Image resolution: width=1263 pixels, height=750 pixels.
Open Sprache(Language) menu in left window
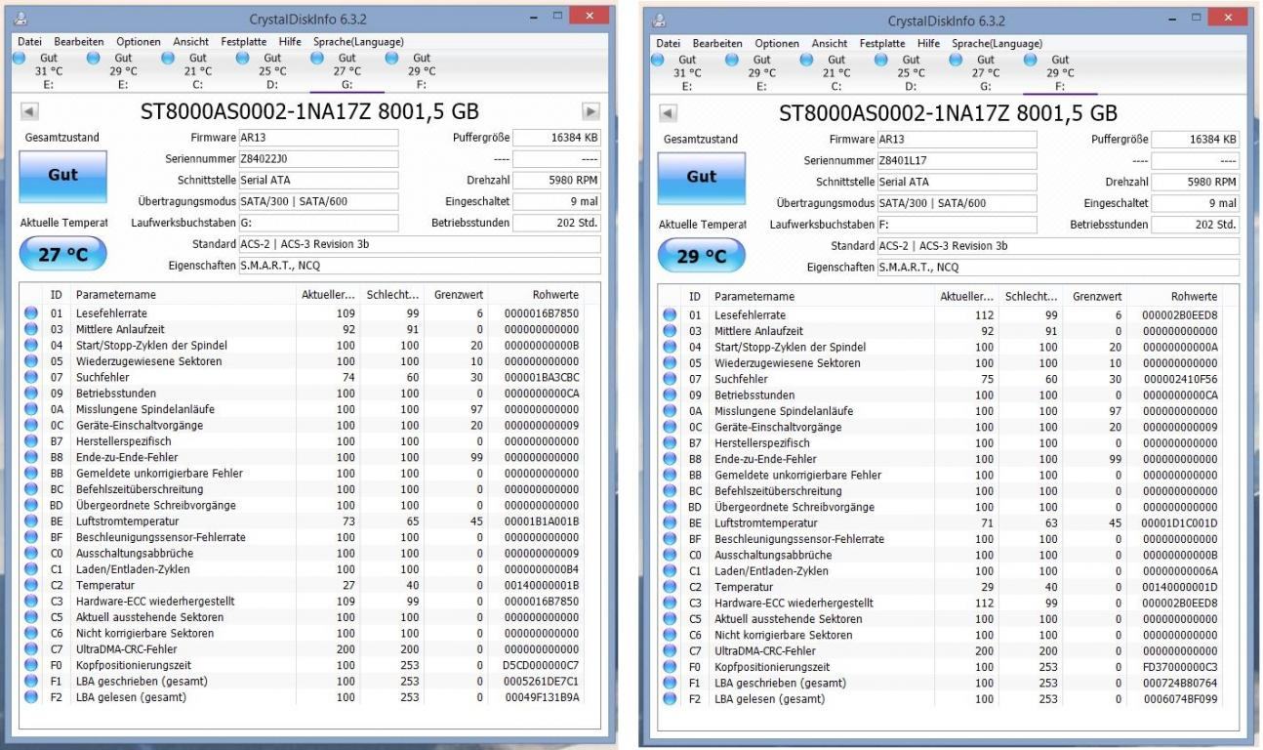tap(358, 42)
